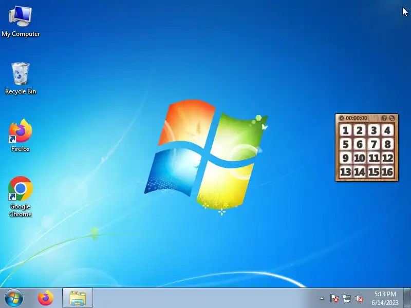Screen dimensions: 411x308
Task: Click the "Google Chrome" icon label
Action: click(21, 210)
